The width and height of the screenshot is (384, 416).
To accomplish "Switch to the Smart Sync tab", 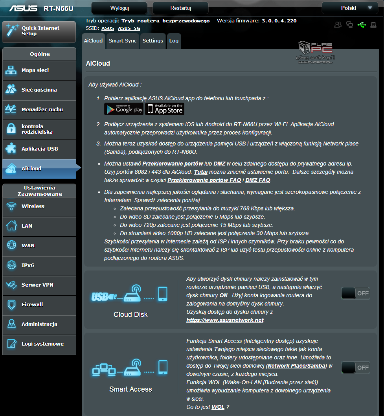I will click(x=123, y=41).
